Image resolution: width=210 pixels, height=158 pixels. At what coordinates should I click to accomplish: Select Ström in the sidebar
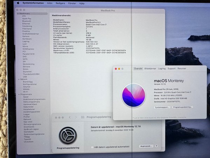coord(26,69)
